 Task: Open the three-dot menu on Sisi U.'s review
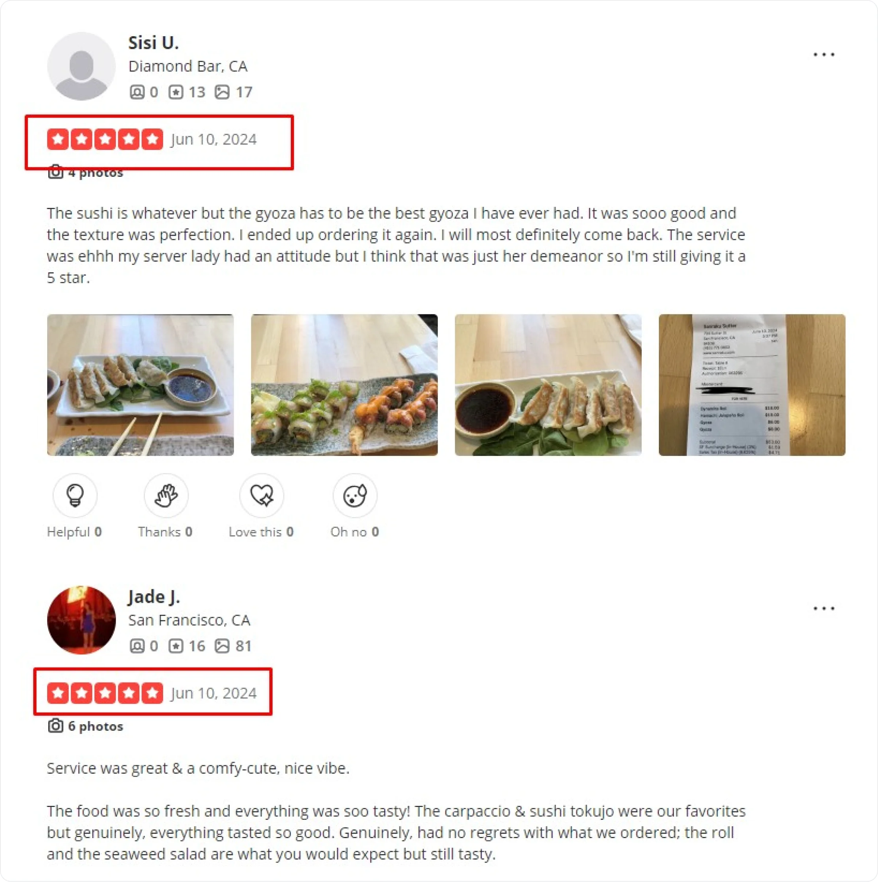(x=824, y=54)
